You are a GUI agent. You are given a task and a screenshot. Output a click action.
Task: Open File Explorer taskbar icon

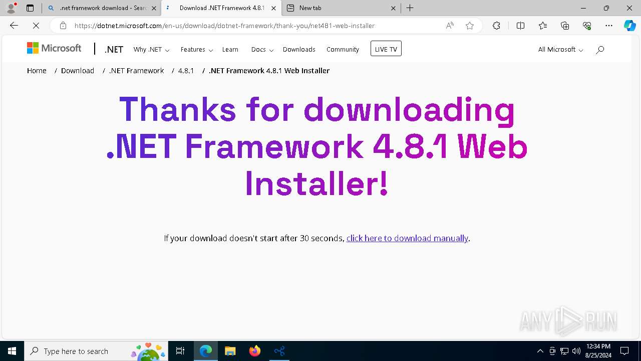pos(230,351)
